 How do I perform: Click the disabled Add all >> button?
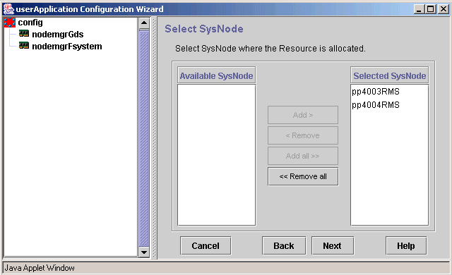[303, 156]
